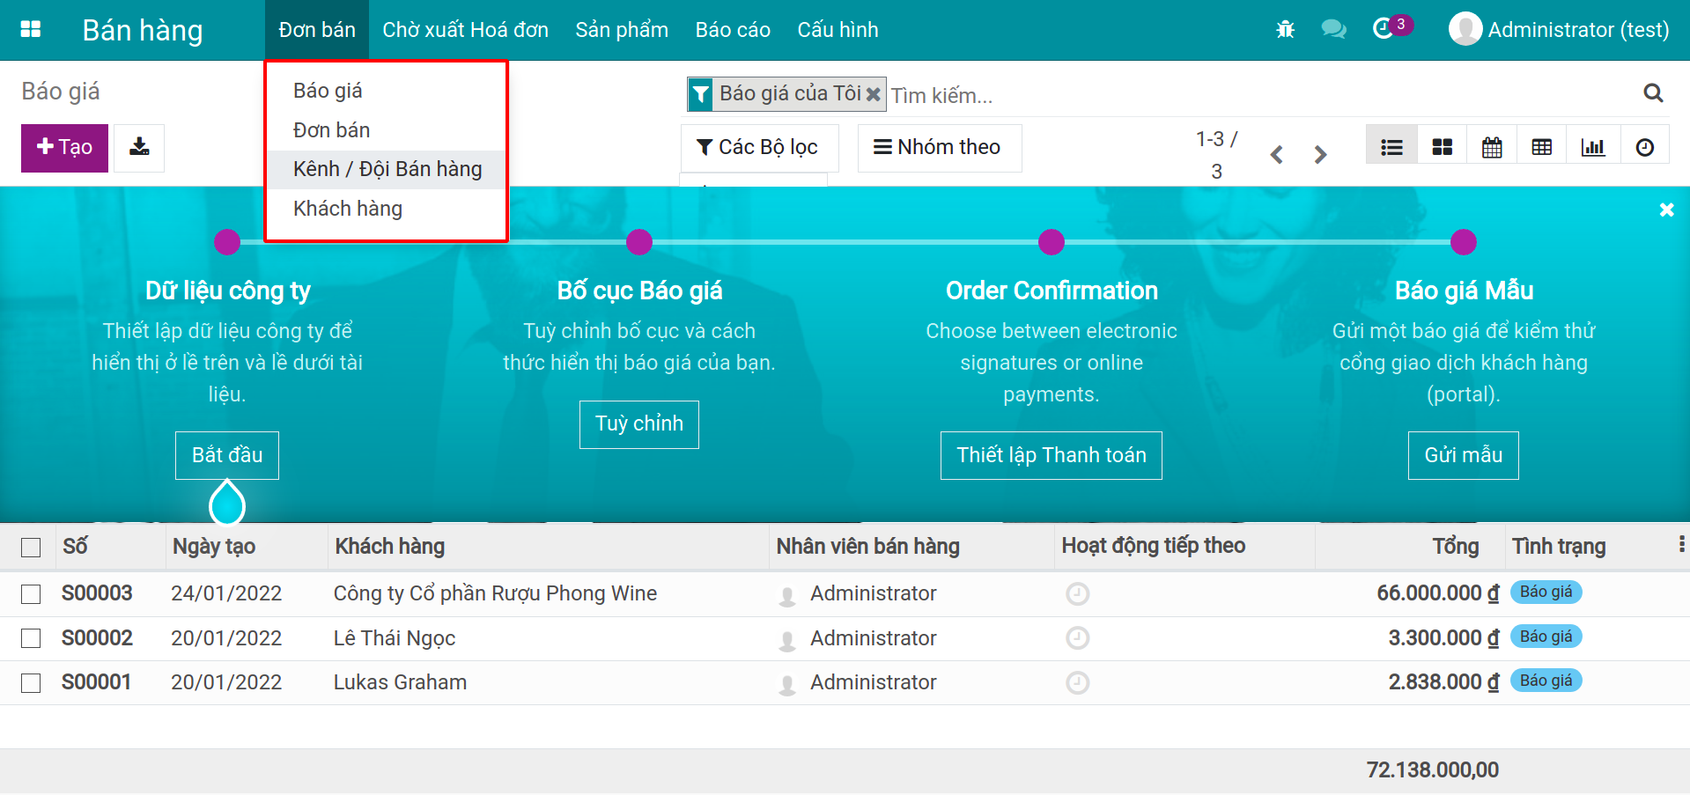1690x795 pixels.
Task: Click the debug bug icon
Action: tap(1285, 30)
